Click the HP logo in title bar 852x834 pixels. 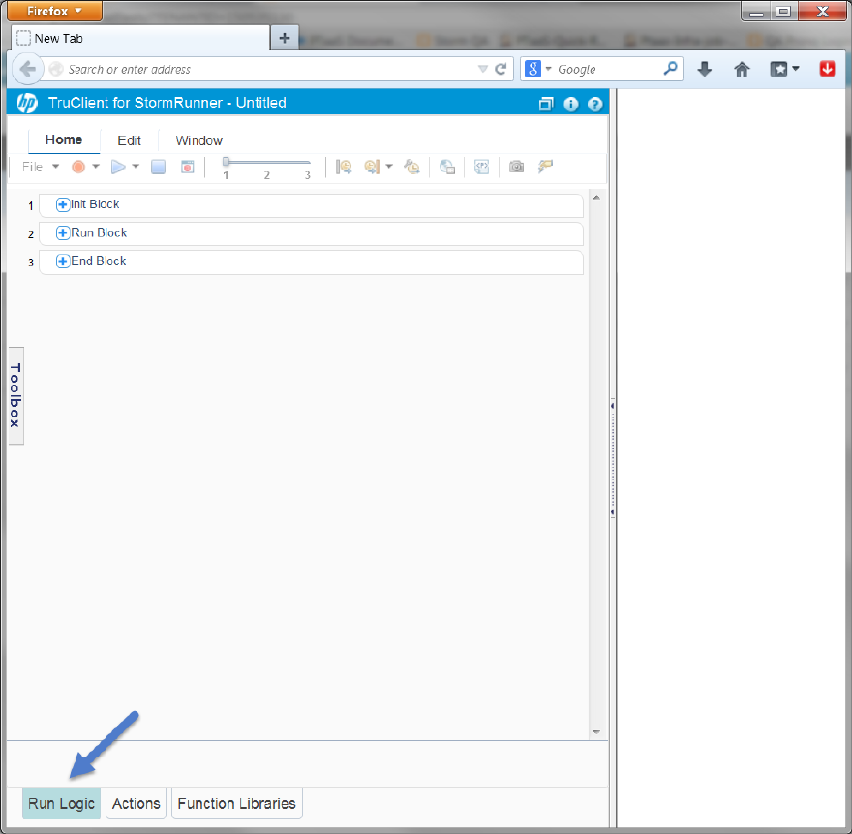(x=27, y=103)
